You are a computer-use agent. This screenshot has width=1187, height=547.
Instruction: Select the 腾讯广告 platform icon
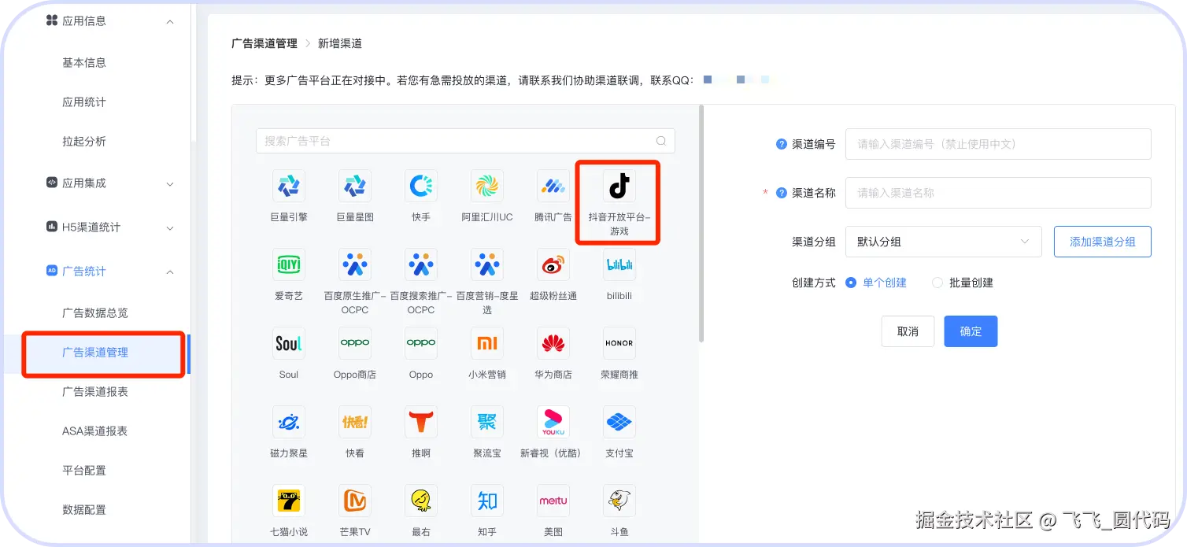[x=553, y=186]
